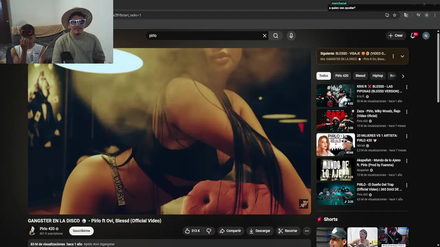This screenshot has height=247, width=440.
Task: Open KRIS R BLESSD Las Piponas thumbnail
Action: click(335, 95)
